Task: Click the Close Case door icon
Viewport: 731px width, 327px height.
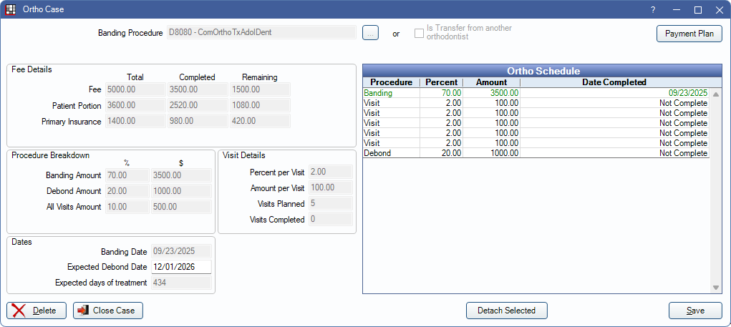Action: pos(83,311)
